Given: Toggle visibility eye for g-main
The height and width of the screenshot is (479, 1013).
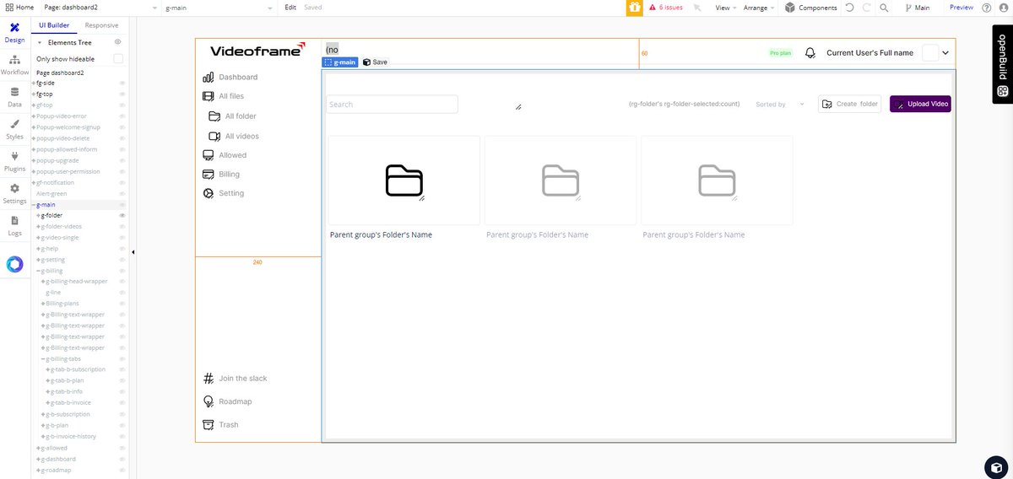Looking at the screenshot, I should (122, 205).
